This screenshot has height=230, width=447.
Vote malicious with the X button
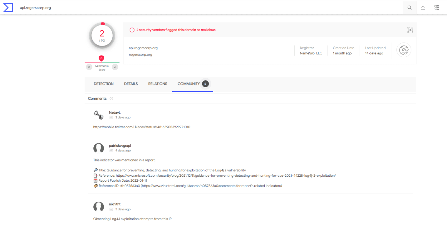89,67
